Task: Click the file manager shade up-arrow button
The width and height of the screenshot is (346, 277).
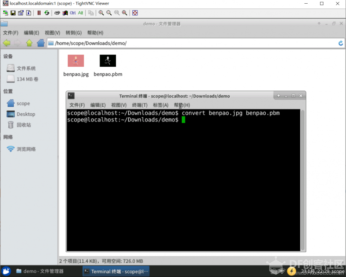Action: [x=319, y=23]
